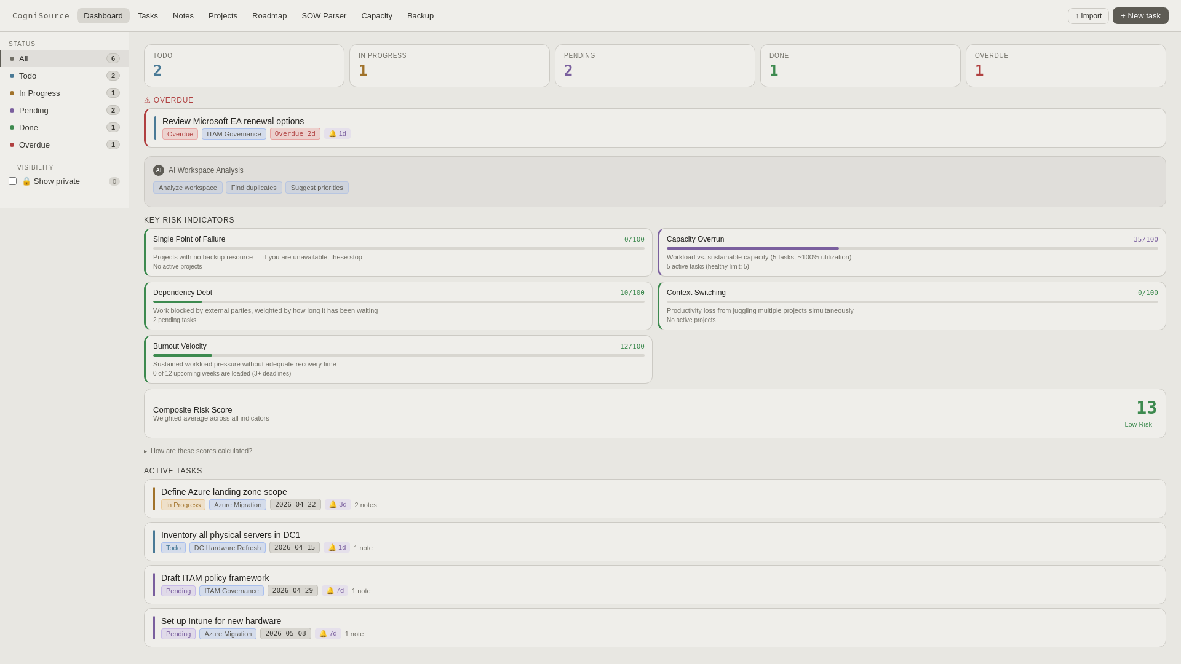Click 7d bell reminder on ITAM policy task
Viewport: 1181px width, 664px height.
pos(335,591)
